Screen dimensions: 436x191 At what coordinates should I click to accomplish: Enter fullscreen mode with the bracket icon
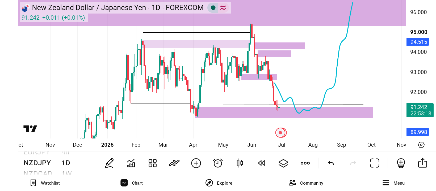[x=375, y=163]
